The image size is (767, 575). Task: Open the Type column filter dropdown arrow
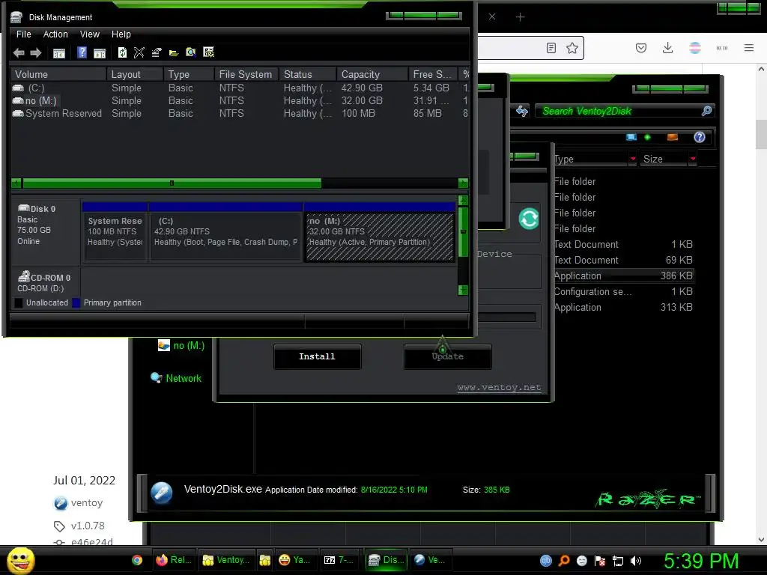click(x=633, y=159)
